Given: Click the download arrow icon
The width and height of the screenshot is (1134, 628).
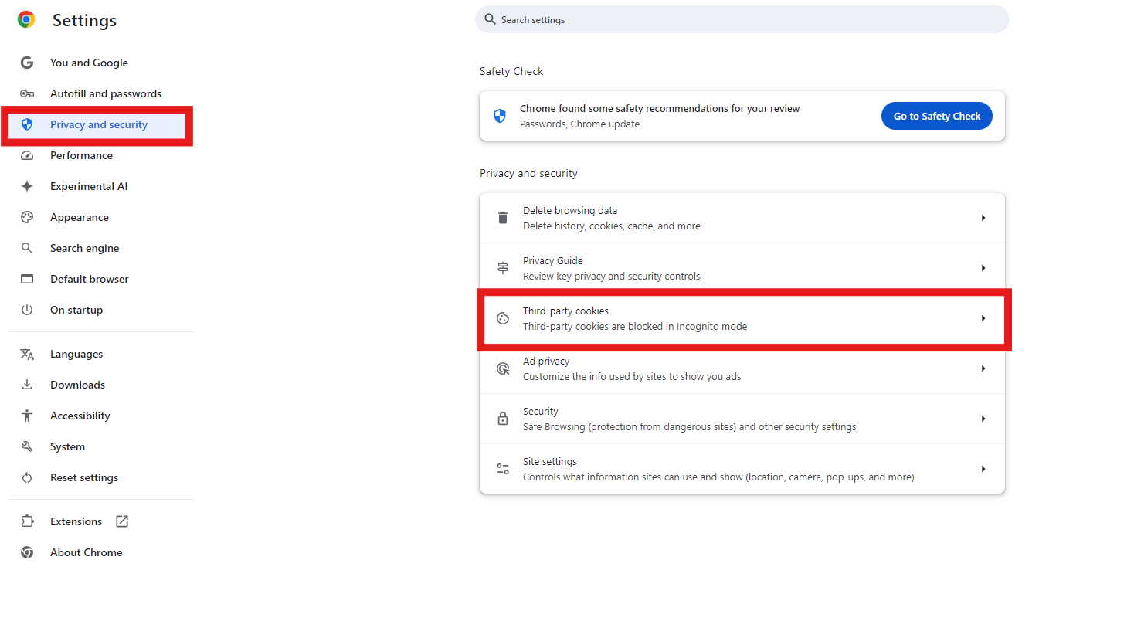Looking at the screenshot, I should (27, 385).
